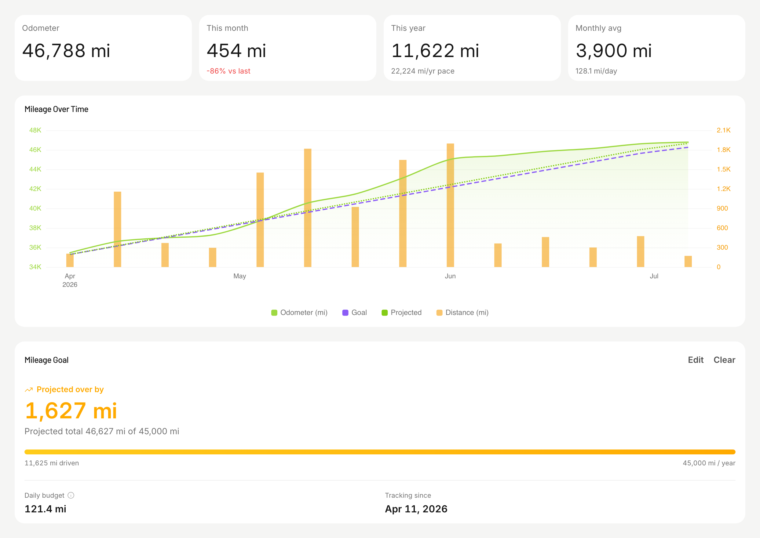760x538 pixels.
Task: Toggle the purple Goal legend swatch
Action: click(x=345, y=313)
